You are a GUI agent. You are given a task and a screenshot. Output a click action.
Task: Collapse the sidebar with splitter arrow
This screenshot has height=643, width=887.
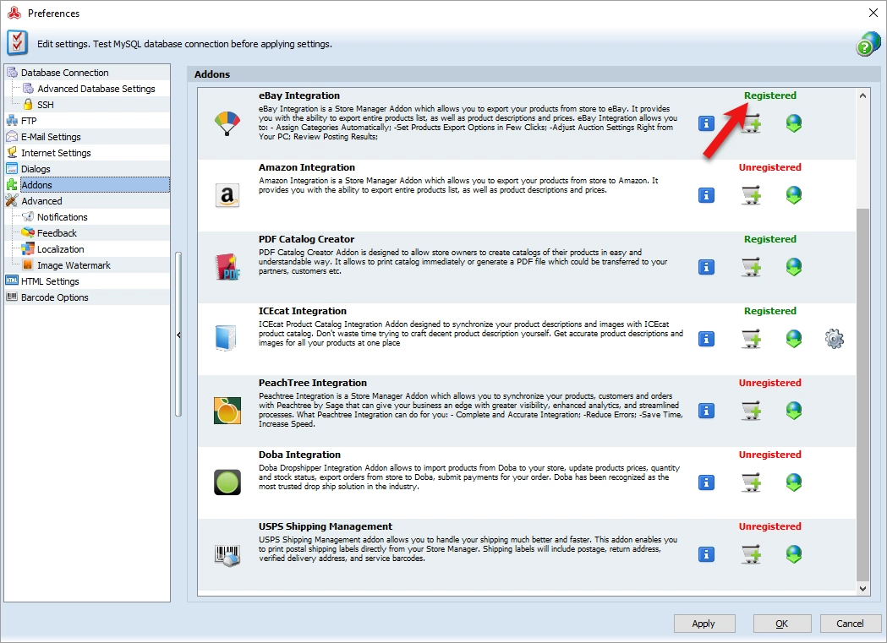[x=178, y=335]
